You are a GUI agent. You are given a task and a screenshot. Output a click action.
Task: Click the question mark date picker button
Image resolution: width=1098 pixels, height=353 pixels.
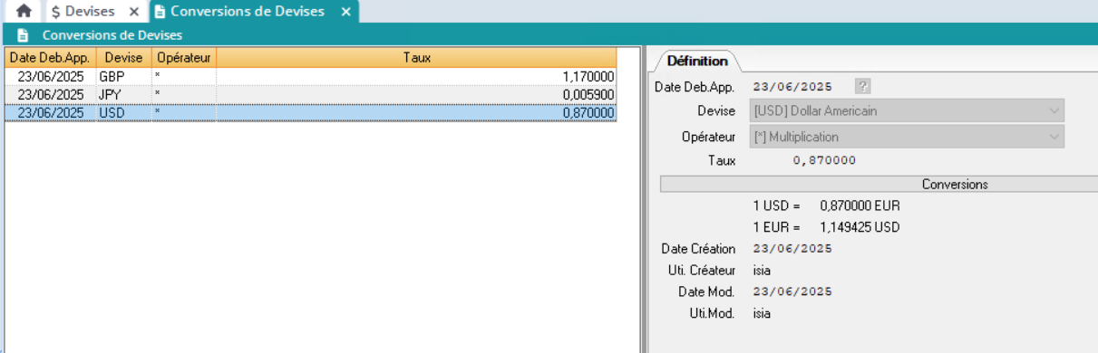[x=863, y=86]
